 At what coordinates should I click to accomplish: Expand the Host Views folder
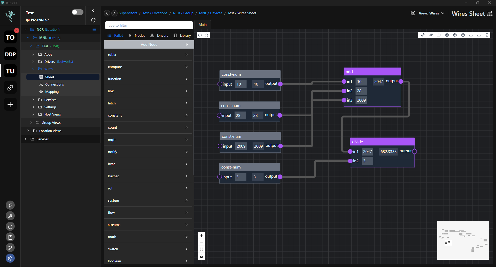coord(33,114)
